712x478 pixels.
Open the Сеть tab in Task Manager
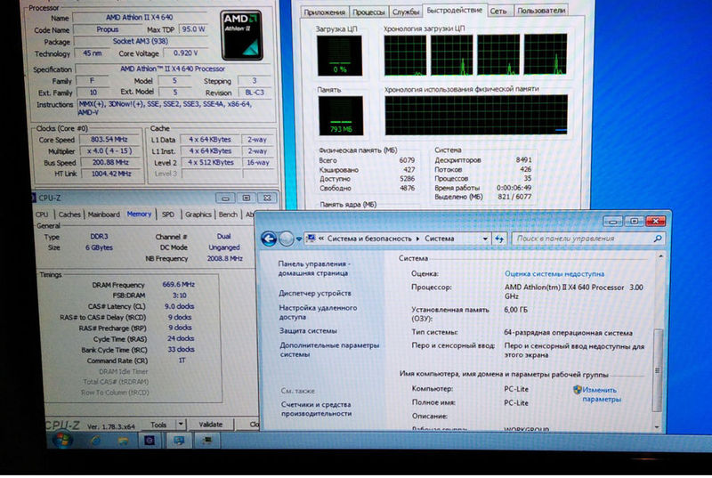[x=498, y=12]
